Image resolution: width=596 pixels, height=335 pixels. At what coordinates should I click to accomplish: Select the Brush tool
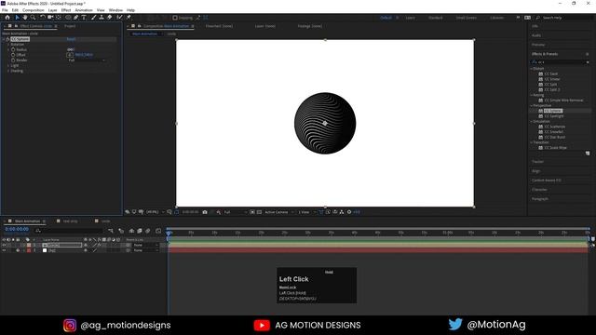click(93, 18)
